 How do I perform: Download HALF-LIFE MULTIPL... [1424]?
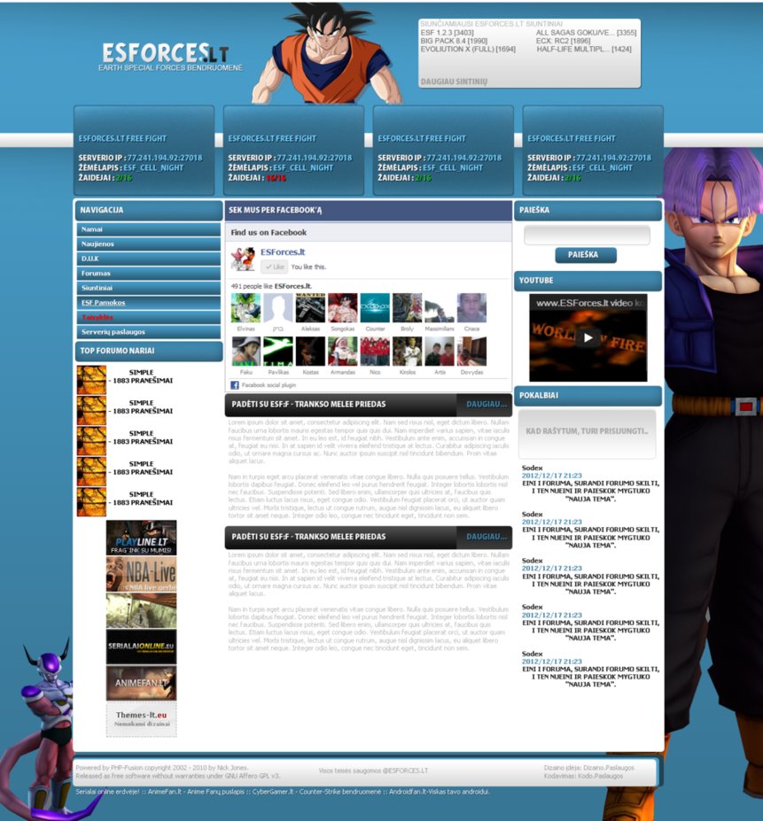tap(584, 50)
